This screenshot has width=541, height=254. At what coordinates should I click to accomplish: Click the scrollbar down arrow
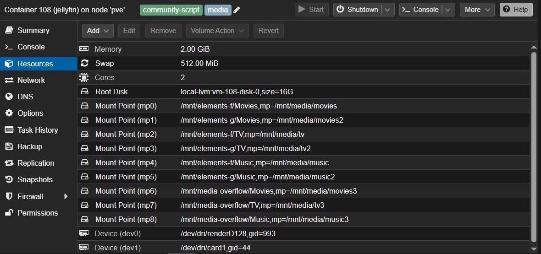point(534,248)
